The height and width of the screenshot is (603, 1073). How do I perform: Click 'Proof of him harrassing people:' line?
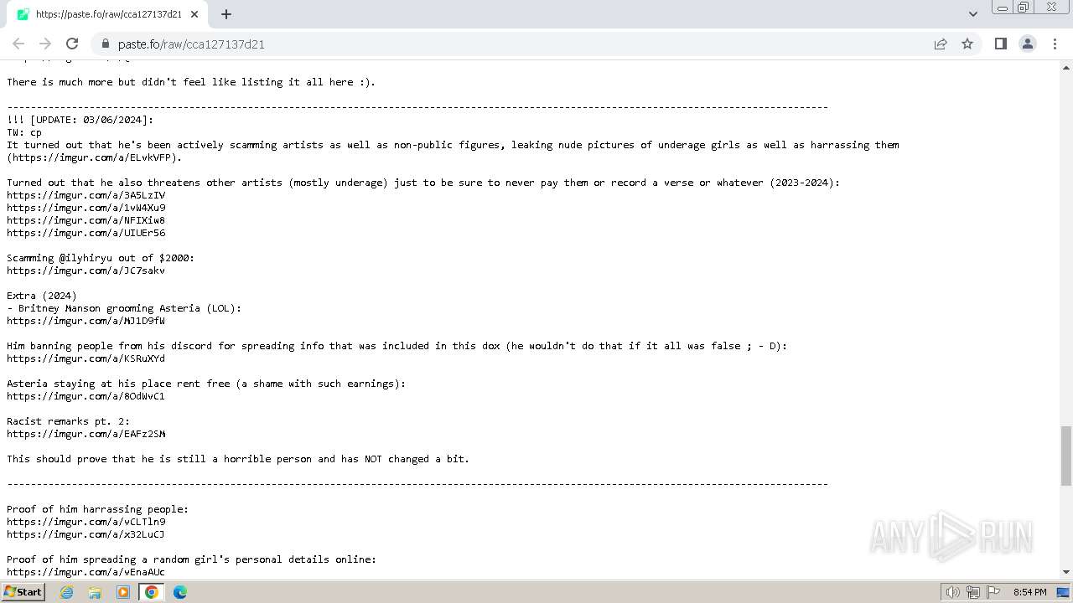pos(98,509)
